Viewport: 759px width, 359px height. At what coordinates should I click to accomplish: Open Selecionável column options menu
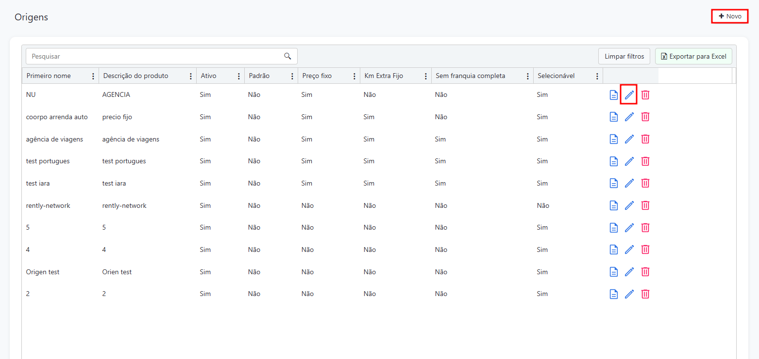tap(597, 76)
